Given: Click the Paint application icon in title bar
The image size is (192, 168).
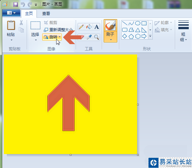Looking at the screenshot, I should coord(5,5).
